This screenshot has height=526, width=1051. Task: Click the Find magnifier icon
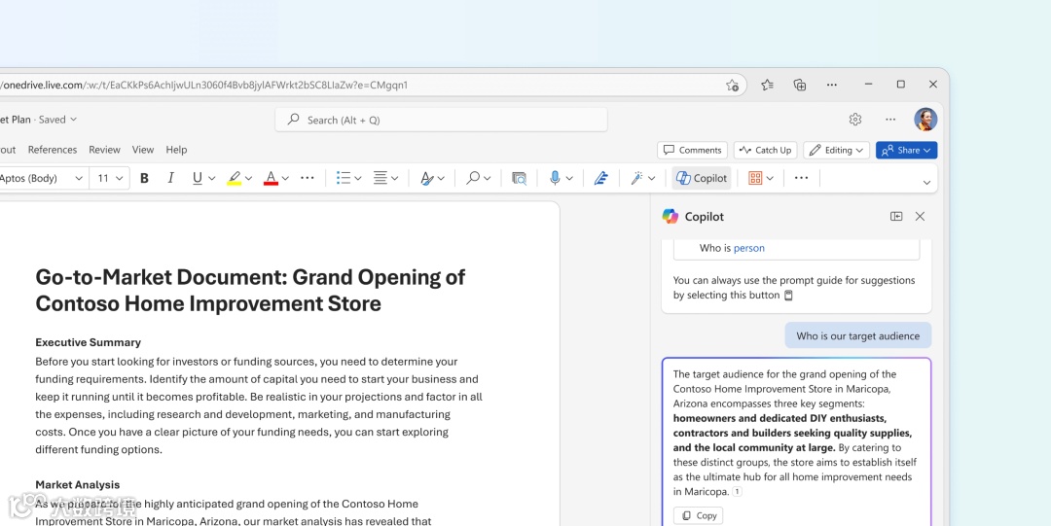(x=473, y=178)
